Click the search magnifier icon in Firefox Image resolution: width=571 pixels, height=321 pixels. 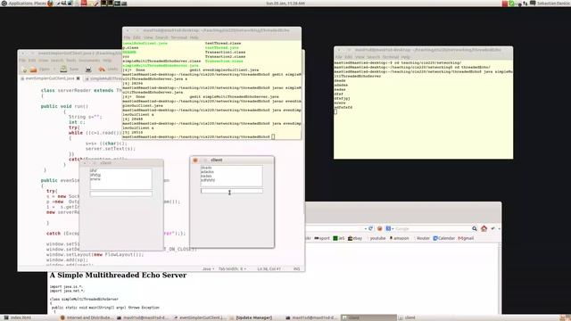click(475, 228)
